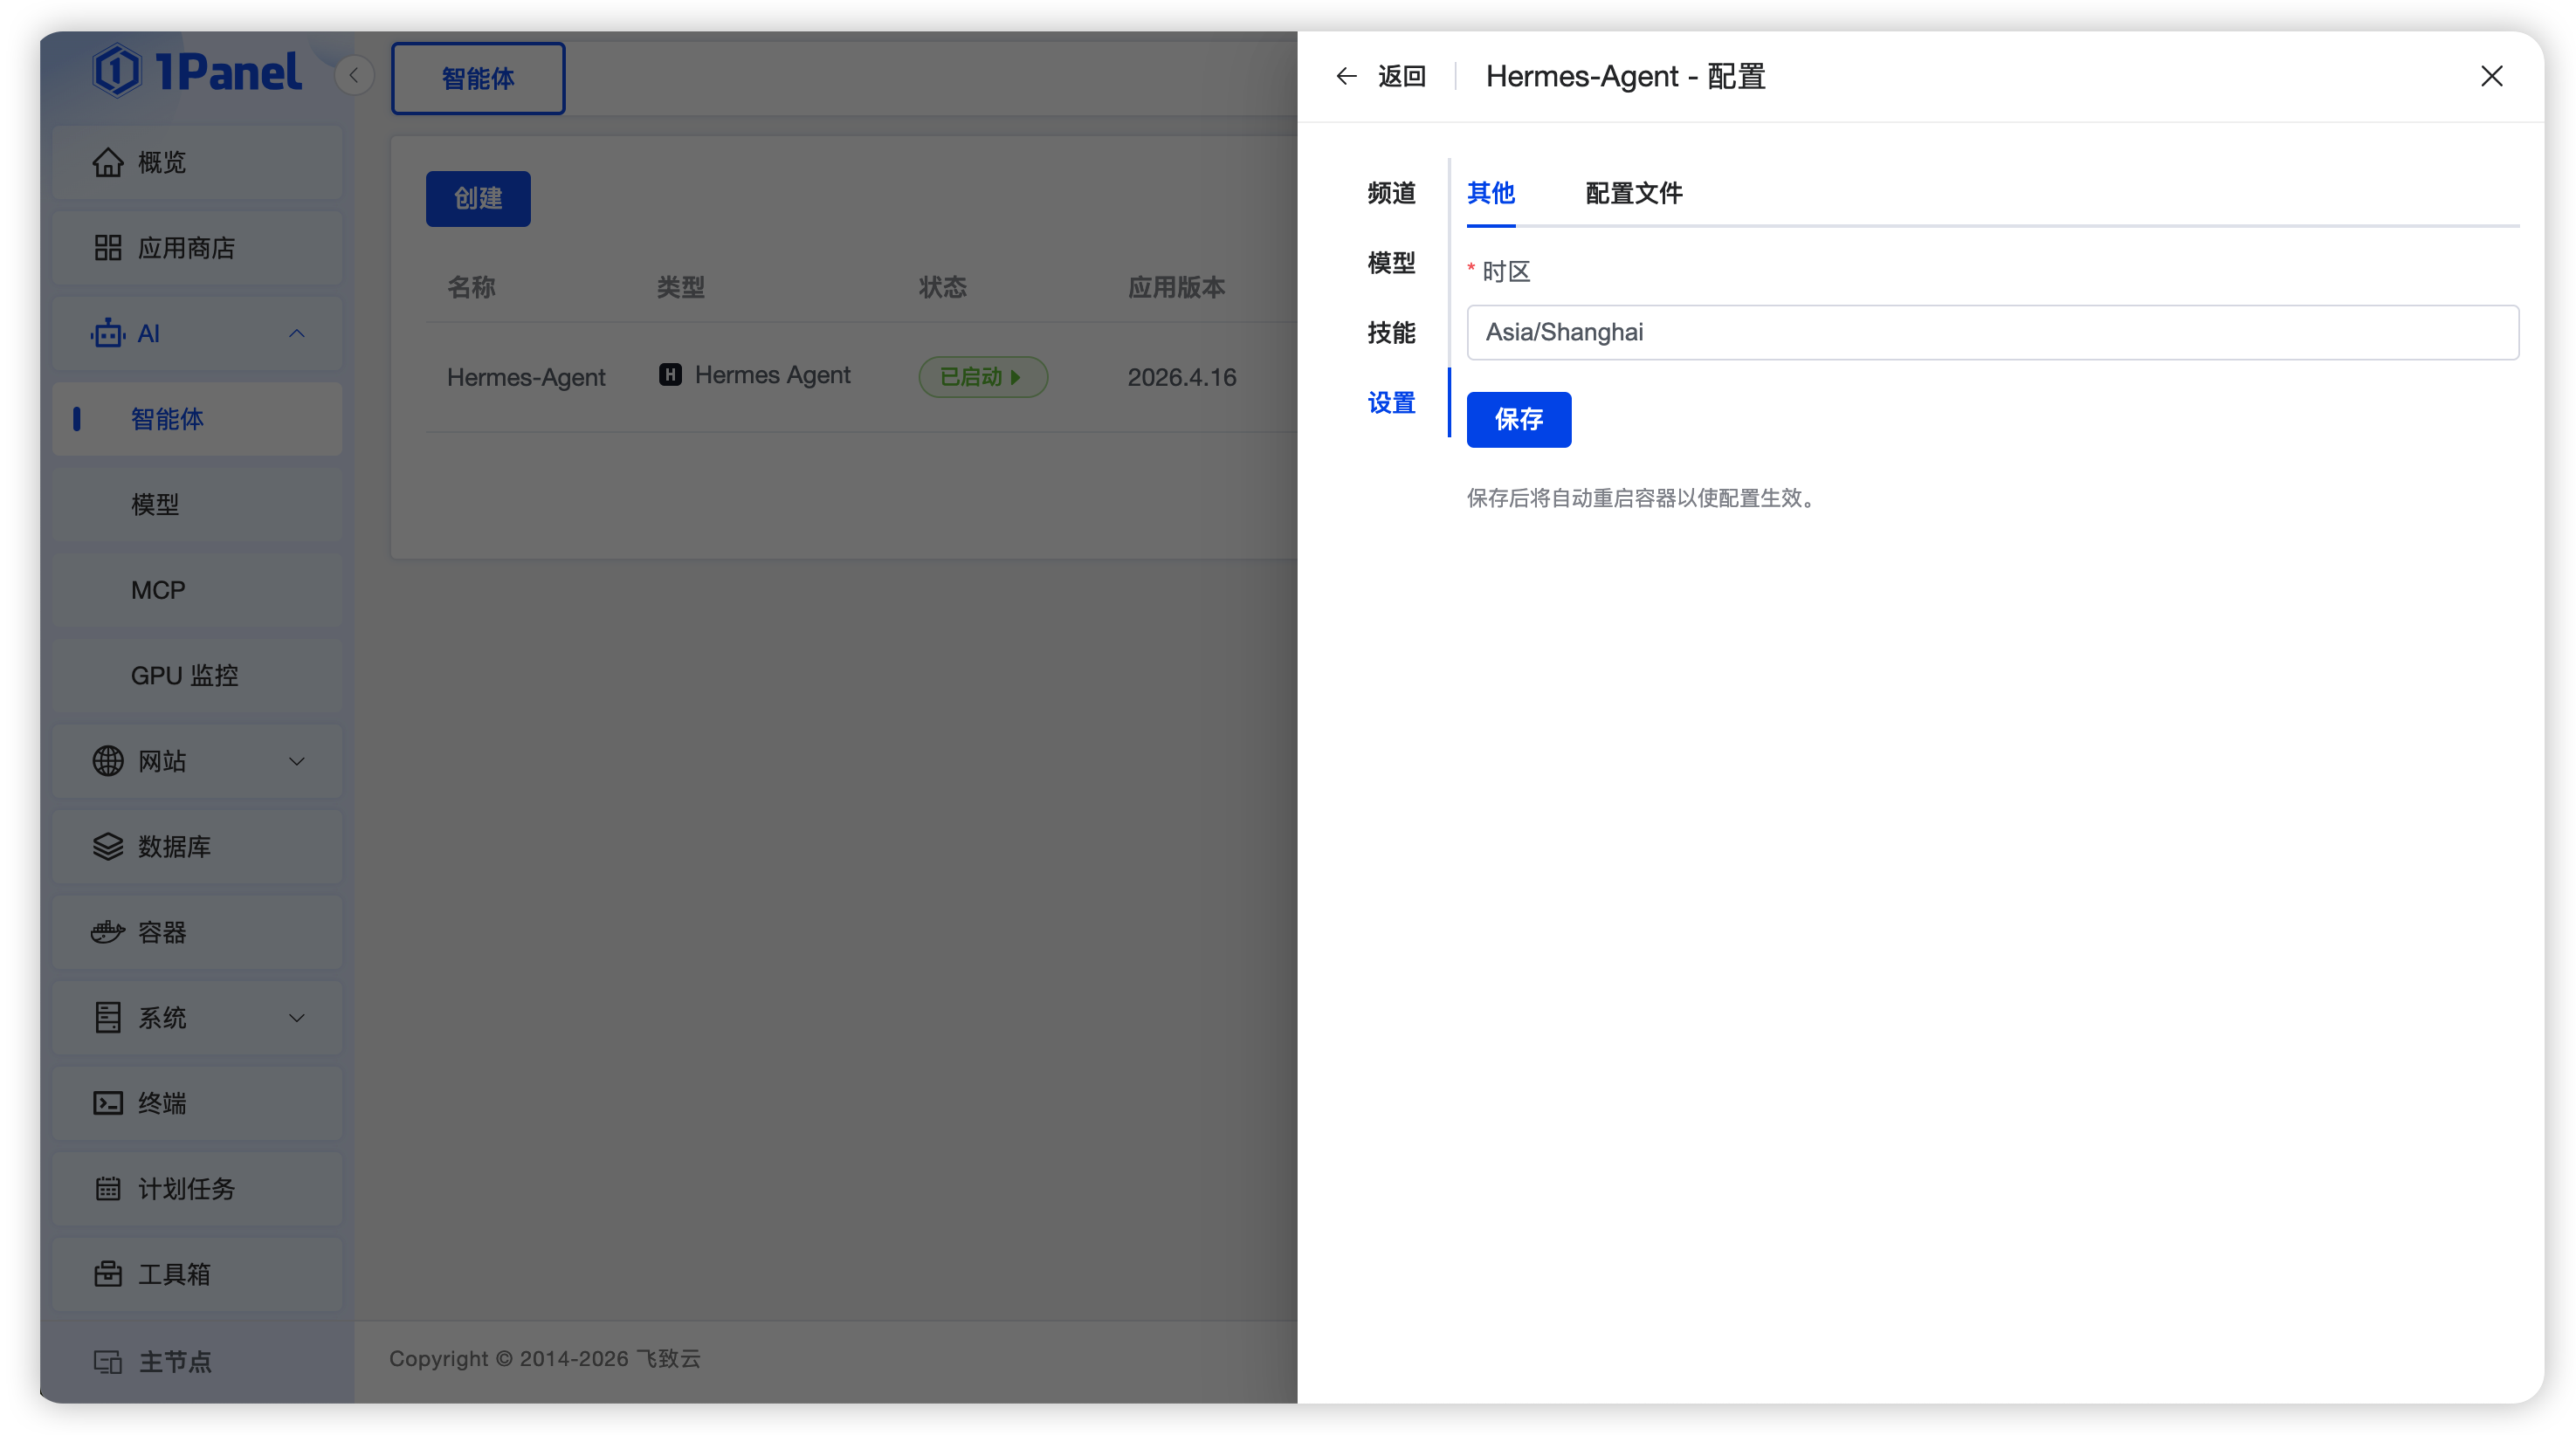Click the Copyright 飞致云 footer text

(545, 1359)
